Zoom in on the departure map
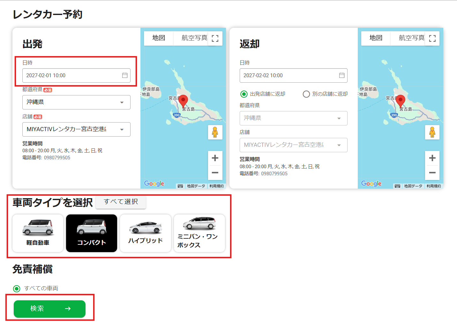Screen dimensions: 457x322 (215, 158)
